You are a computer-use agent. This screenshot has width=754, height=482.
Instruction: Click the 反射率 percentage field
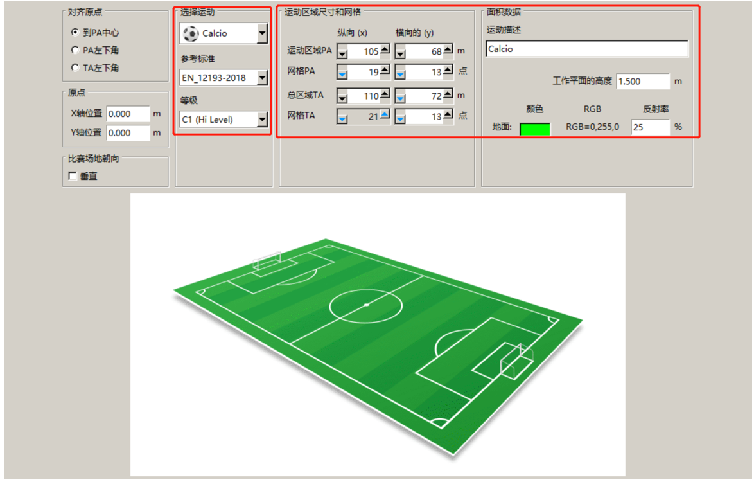click(651, 127)
